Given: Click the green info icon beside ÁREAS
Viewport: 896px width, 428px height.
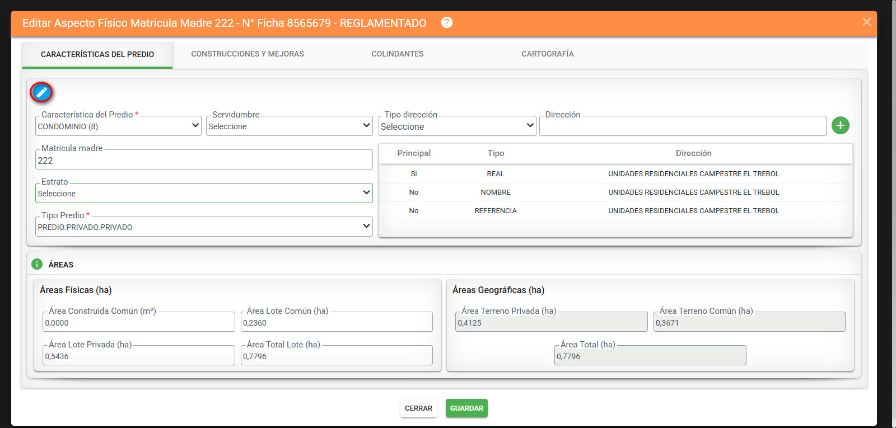Looking at the screenshot, I should (37, 264).
